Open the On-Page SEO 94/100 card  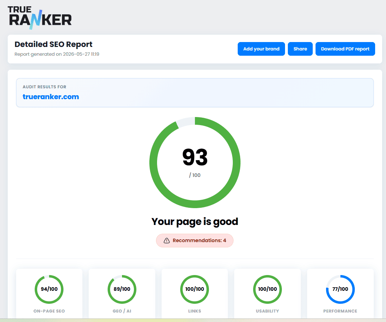pyautogui.click(x=49, y=294)
